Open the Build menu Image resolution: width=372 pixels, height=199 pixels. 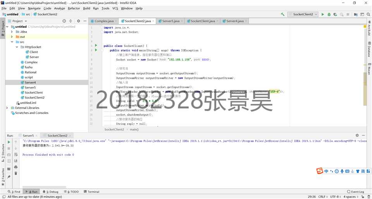(86, 8)
